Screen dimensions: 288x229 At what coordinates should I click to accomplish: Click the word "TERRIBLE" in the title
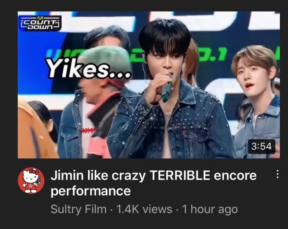[180, 175]
